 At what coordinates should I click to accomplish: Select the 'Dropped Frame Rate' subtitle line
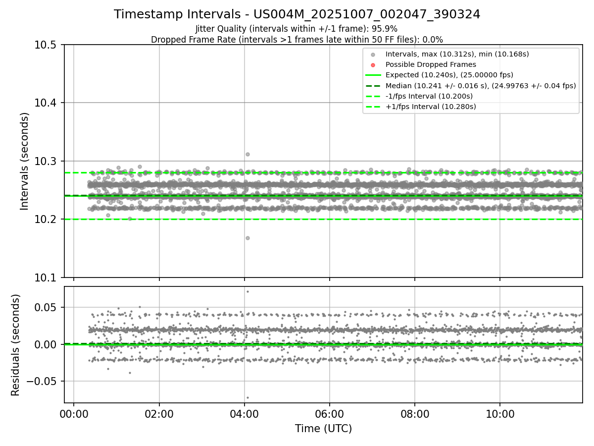(297, 40)
